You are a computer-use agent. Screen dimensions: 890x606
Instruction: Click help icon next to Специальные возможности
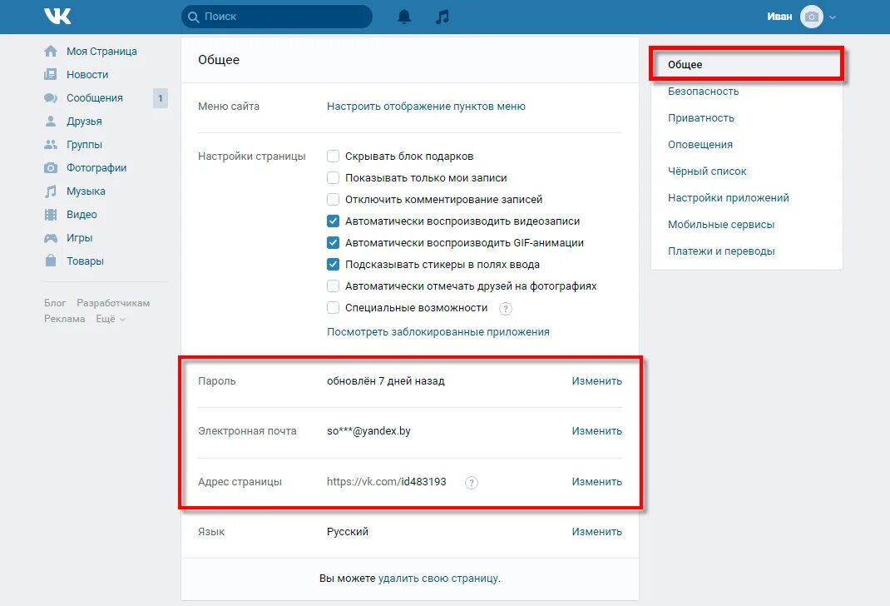point(505,308)
